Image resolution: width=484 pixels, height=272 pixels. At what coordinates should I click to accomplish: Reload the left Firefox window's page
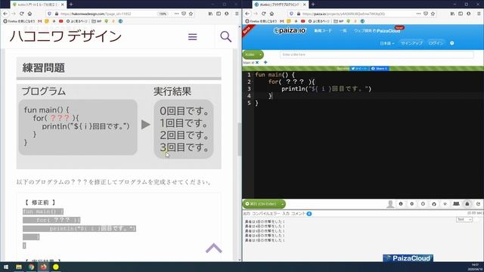[22, 14]
